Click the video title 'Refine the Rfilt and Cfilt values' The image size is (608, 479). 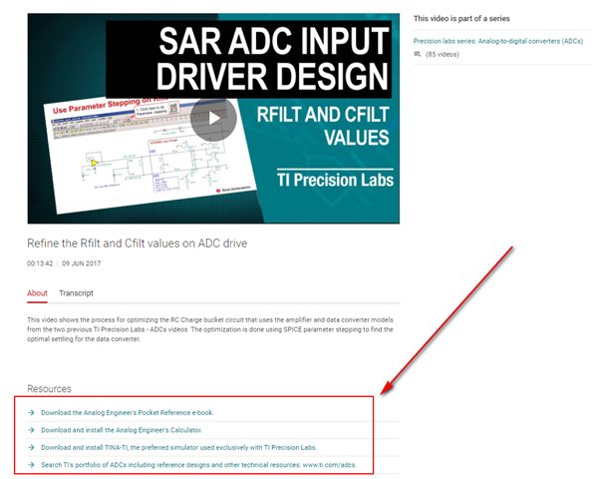click(137, 243)
